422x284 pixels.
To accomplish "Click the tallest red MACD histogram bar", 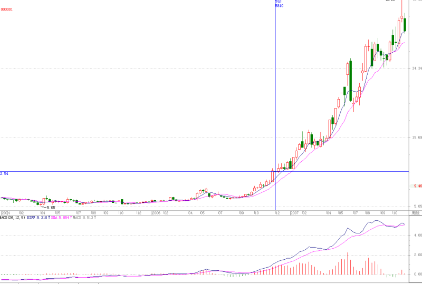I will [x=348, y=263].
